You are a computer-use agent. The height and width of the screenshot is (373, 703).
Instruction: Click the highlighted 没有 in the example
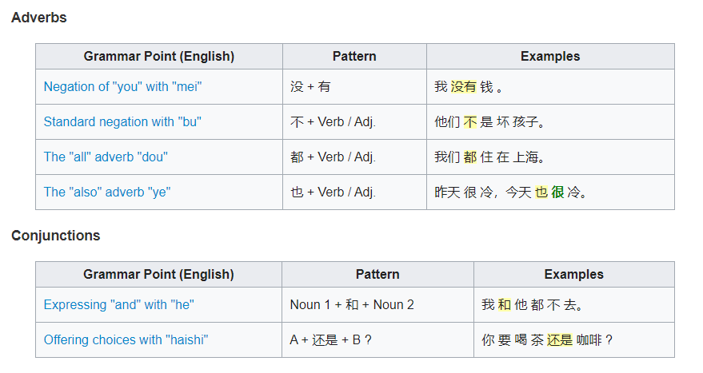tap(463, 86)
